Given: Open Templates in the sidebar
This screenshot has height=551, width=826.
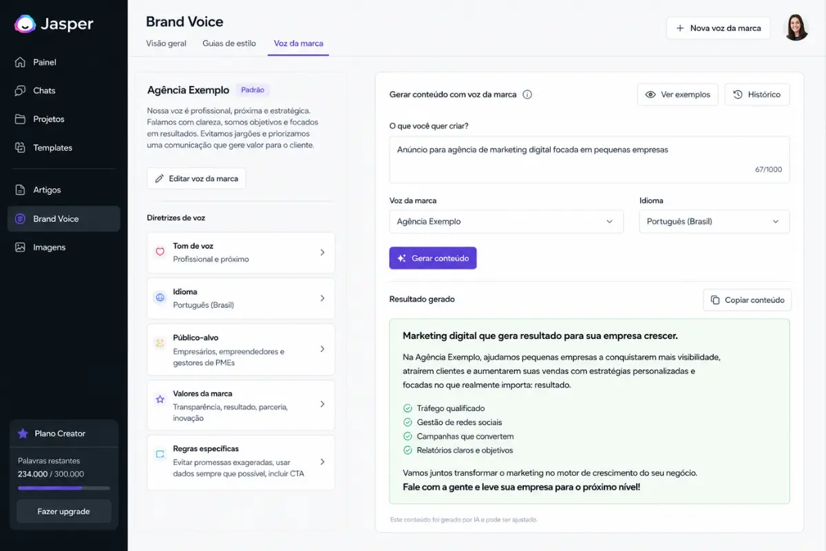Looking at the screenshot, I should 63,147.
